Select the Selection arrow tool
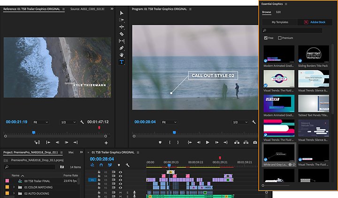 pos(122,13)
